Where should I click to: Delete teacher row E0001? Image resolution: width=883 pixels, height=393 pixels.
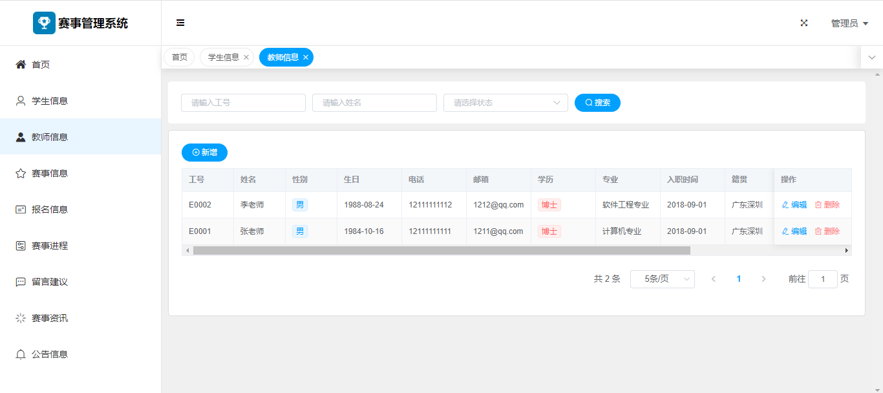click(827, 231)
